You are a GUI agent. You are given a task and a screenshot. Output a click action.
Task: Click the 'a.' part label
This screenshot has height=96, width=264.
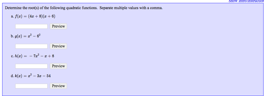point(12,16)
